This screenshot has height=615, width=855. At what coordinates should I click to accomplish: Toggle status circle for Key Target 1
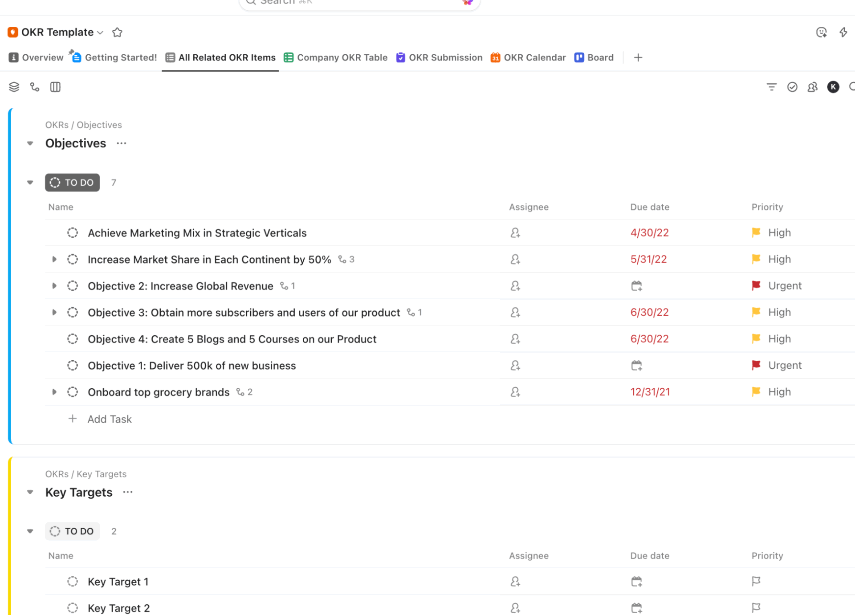[73, 581]
